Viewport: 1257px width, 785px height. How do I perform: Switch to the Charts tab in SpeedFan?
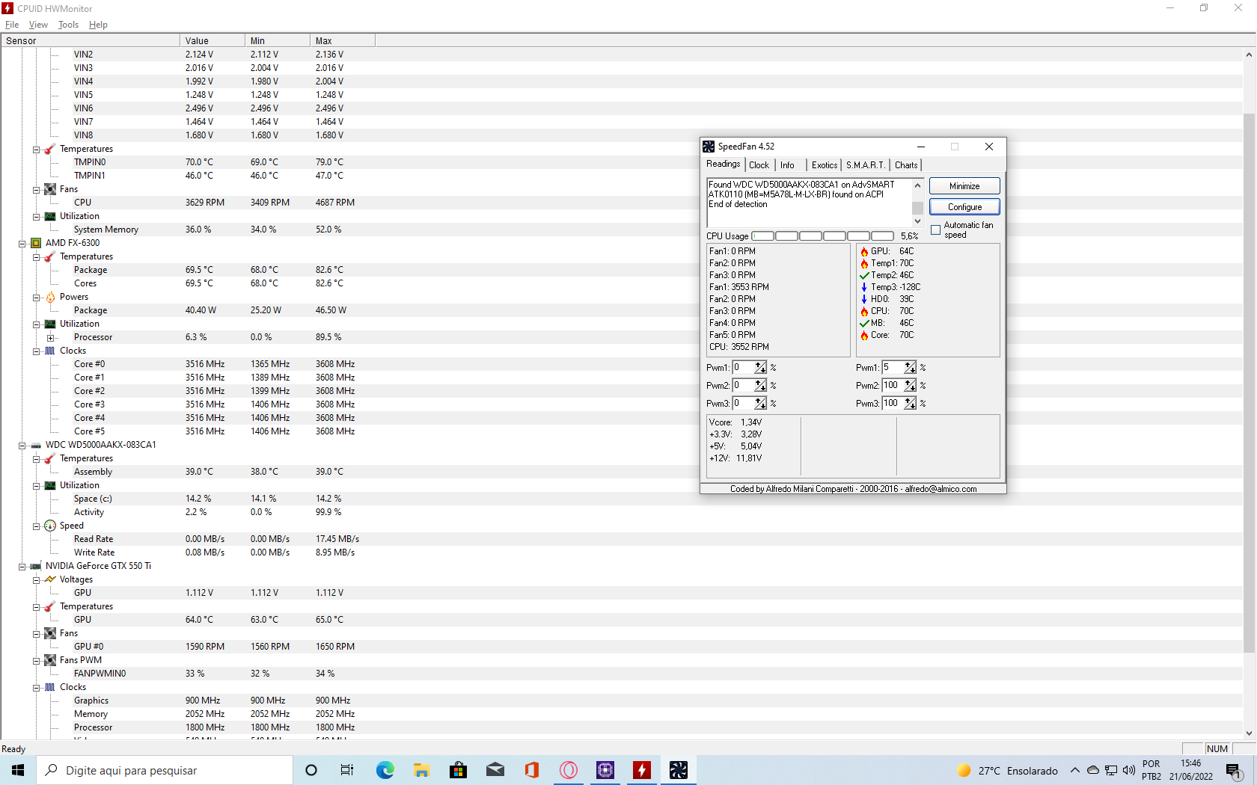(906, 165)
